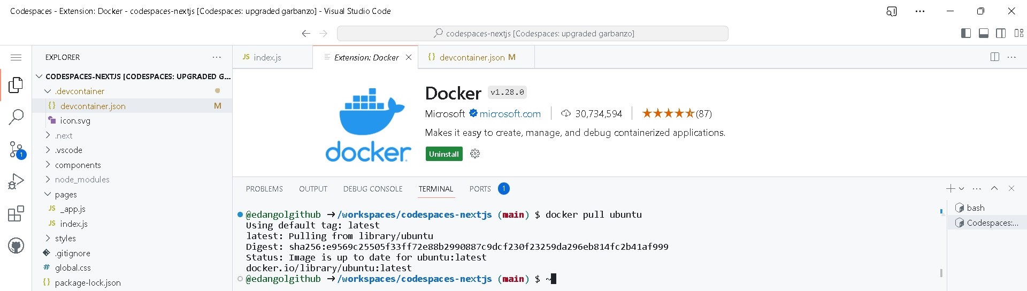Click the version badge v1.28.0
The height and width of the screenshot is (291, 1027).
tap(507, 93)
